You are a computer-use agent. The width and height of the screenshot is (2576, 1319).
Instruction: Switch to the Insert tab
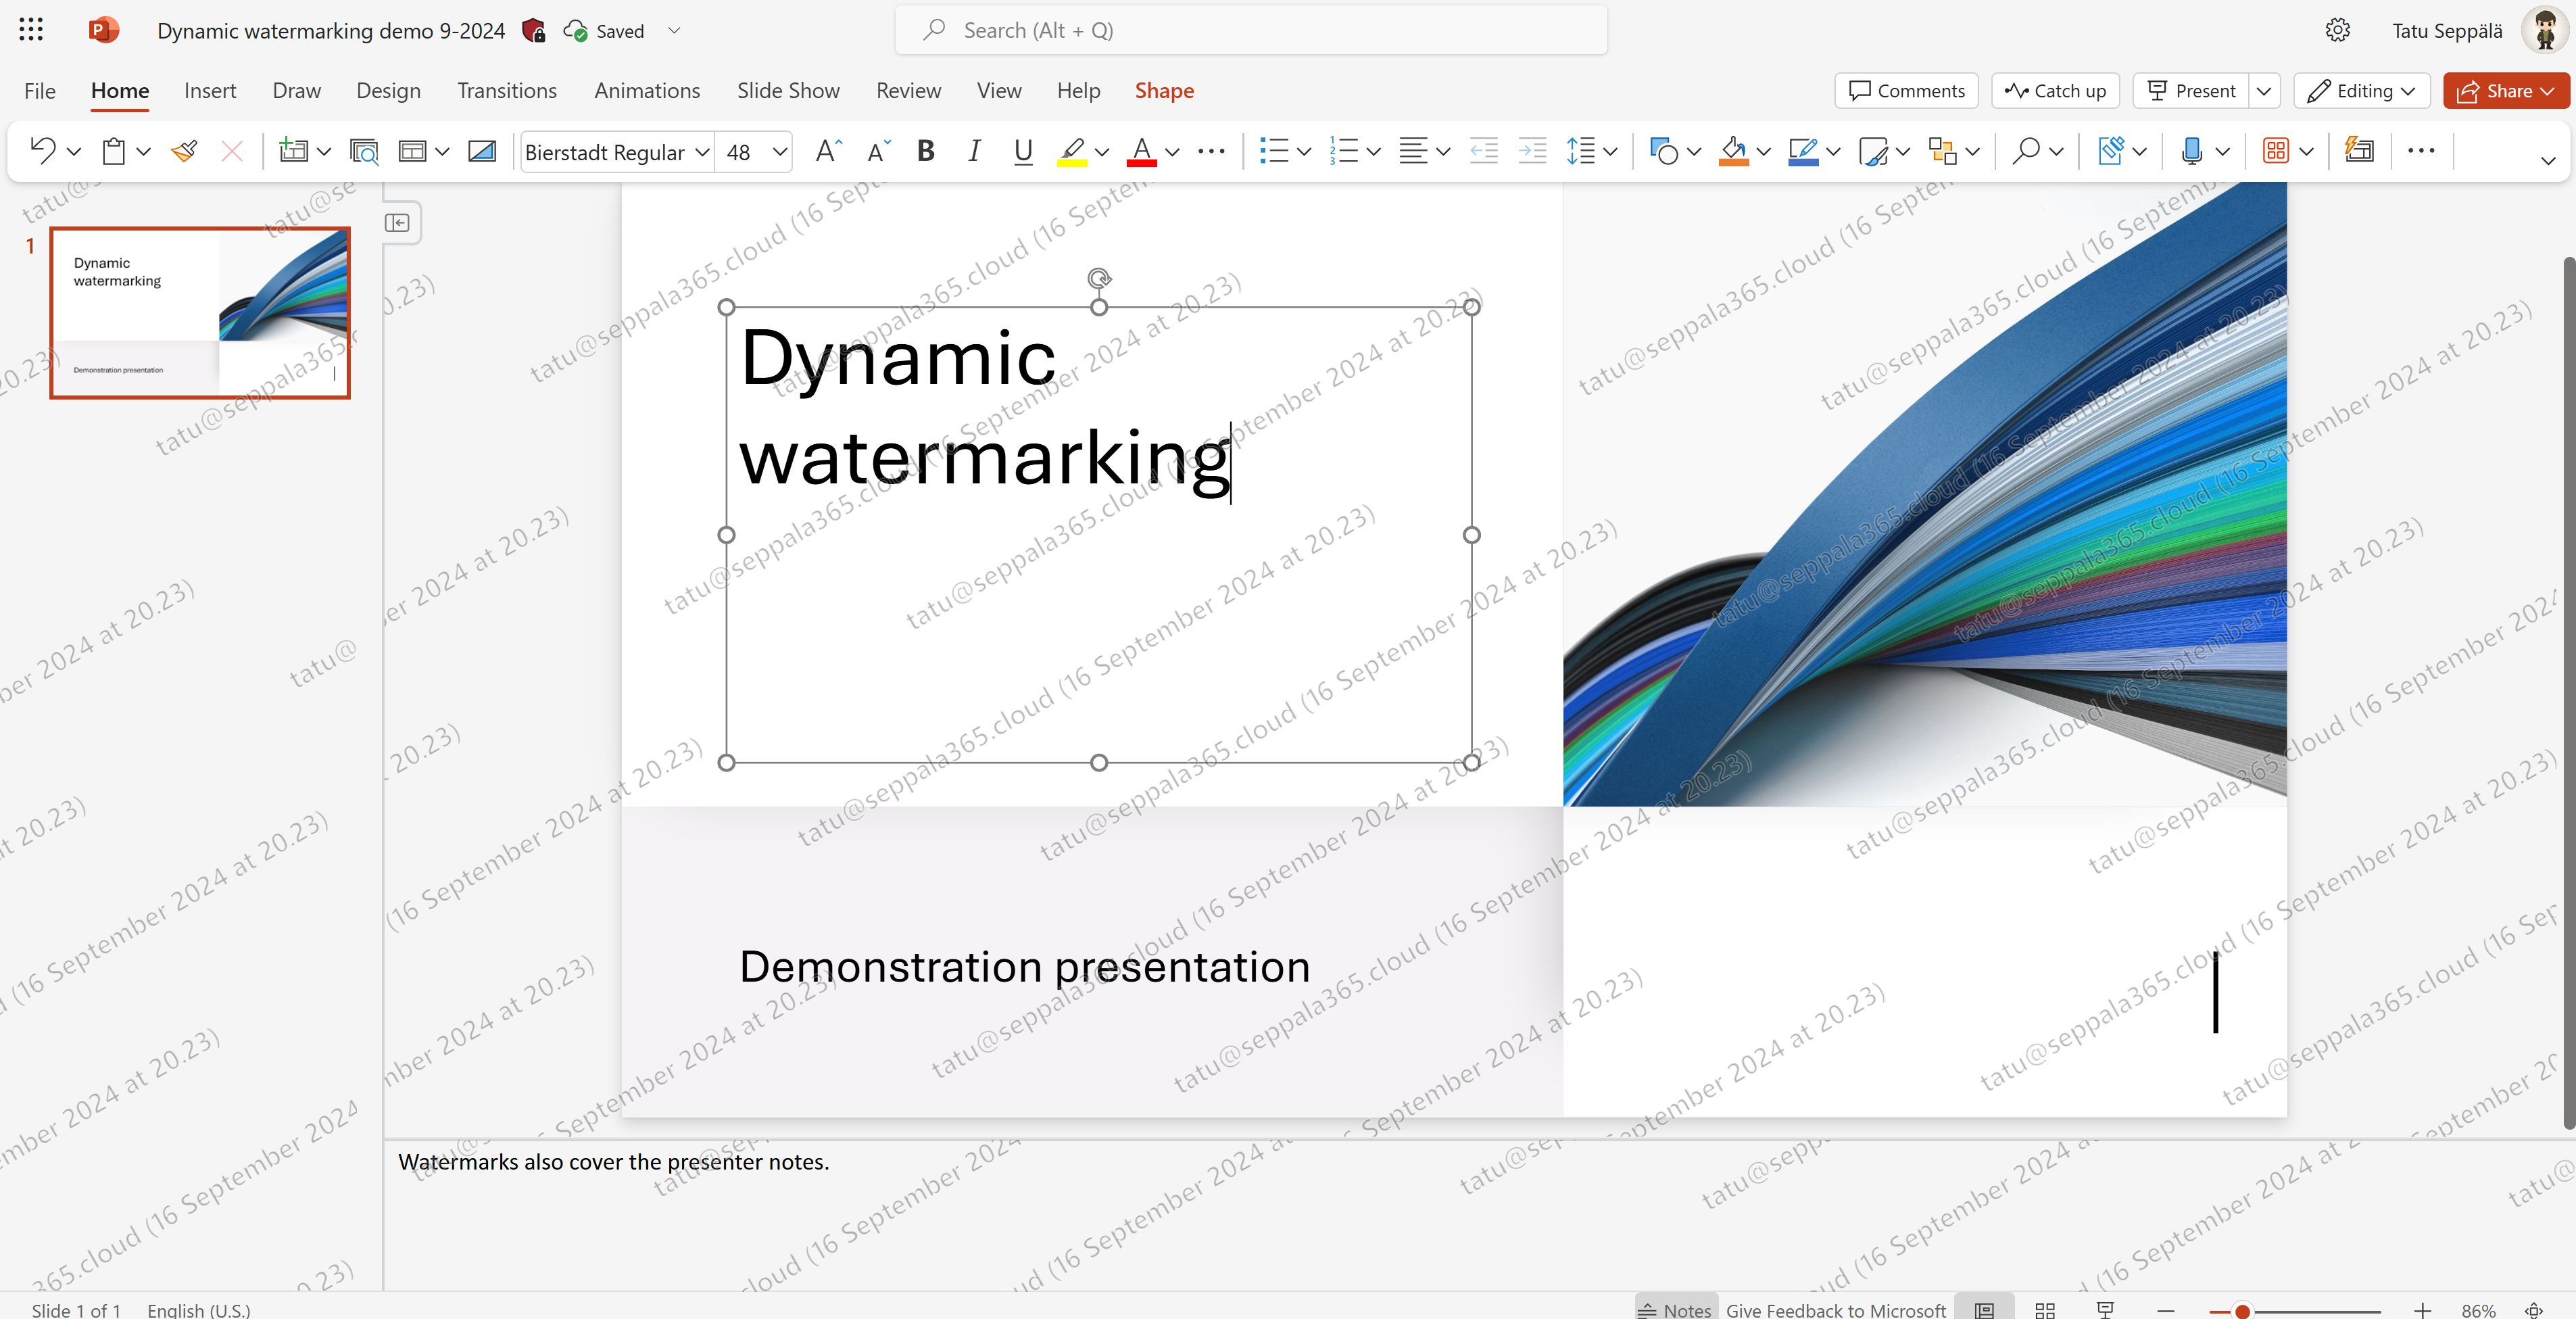point(210,91)
